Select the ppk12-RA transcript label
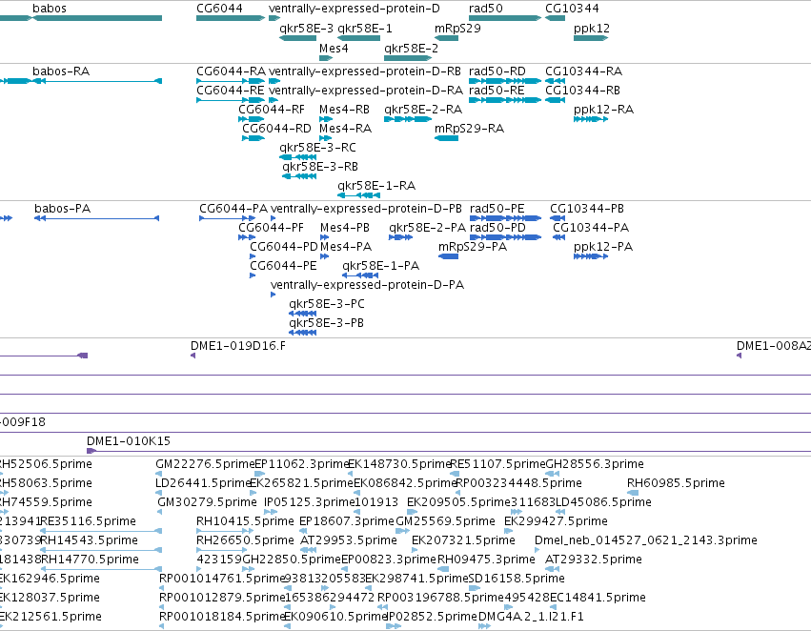Image resolution: width=811 pixels, height=631 pixels. [603, 110]
